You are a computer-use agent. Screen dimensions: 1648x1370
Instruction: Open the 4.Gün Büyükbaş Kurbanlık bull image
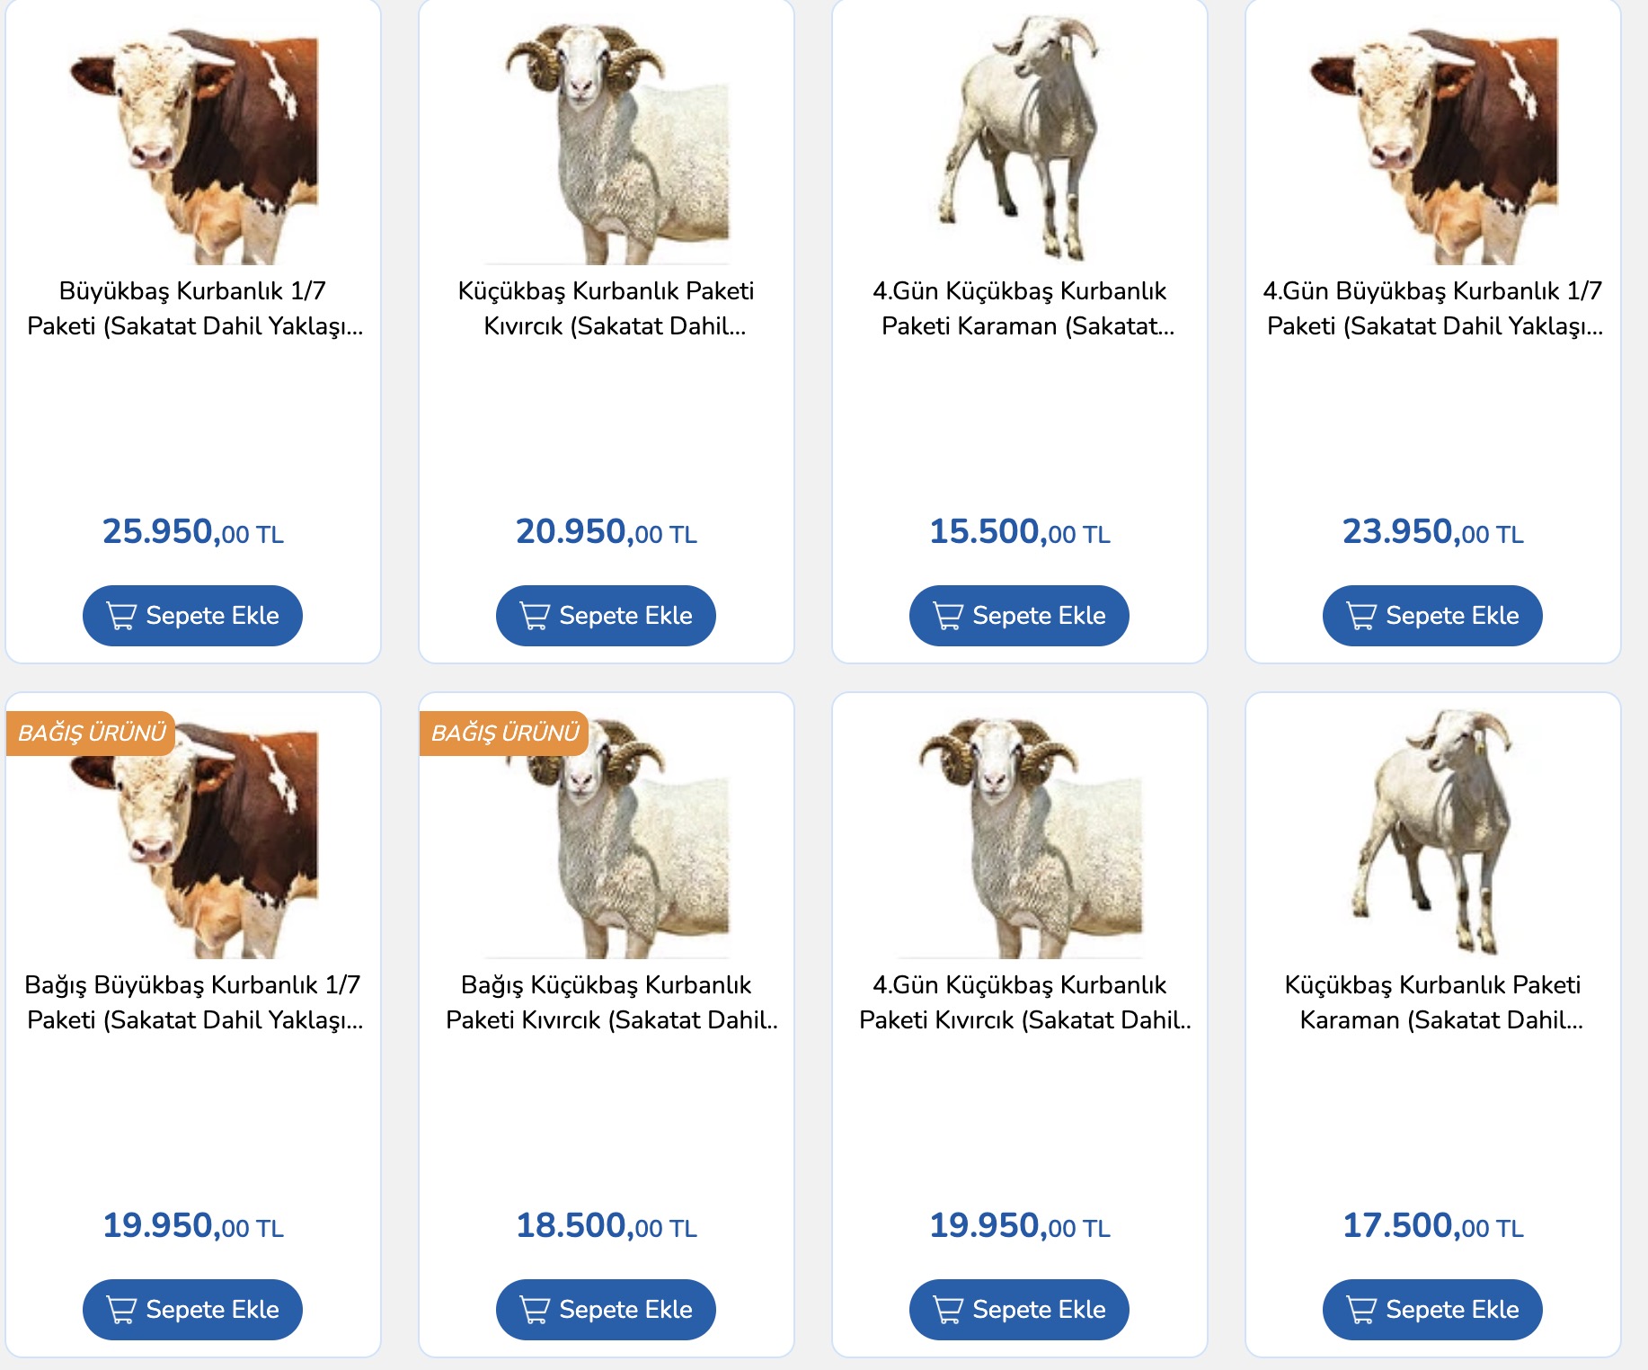pyautogui.click(x=1433, y=144)
